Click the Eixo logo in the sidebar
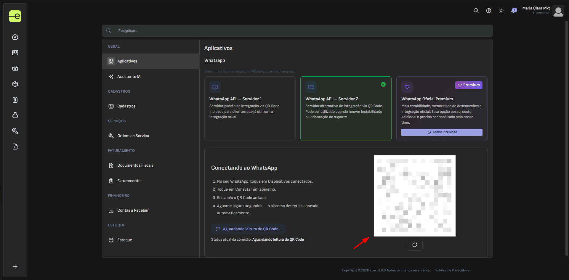Screen dimensions: 569x280 click(x=15, y=16)
